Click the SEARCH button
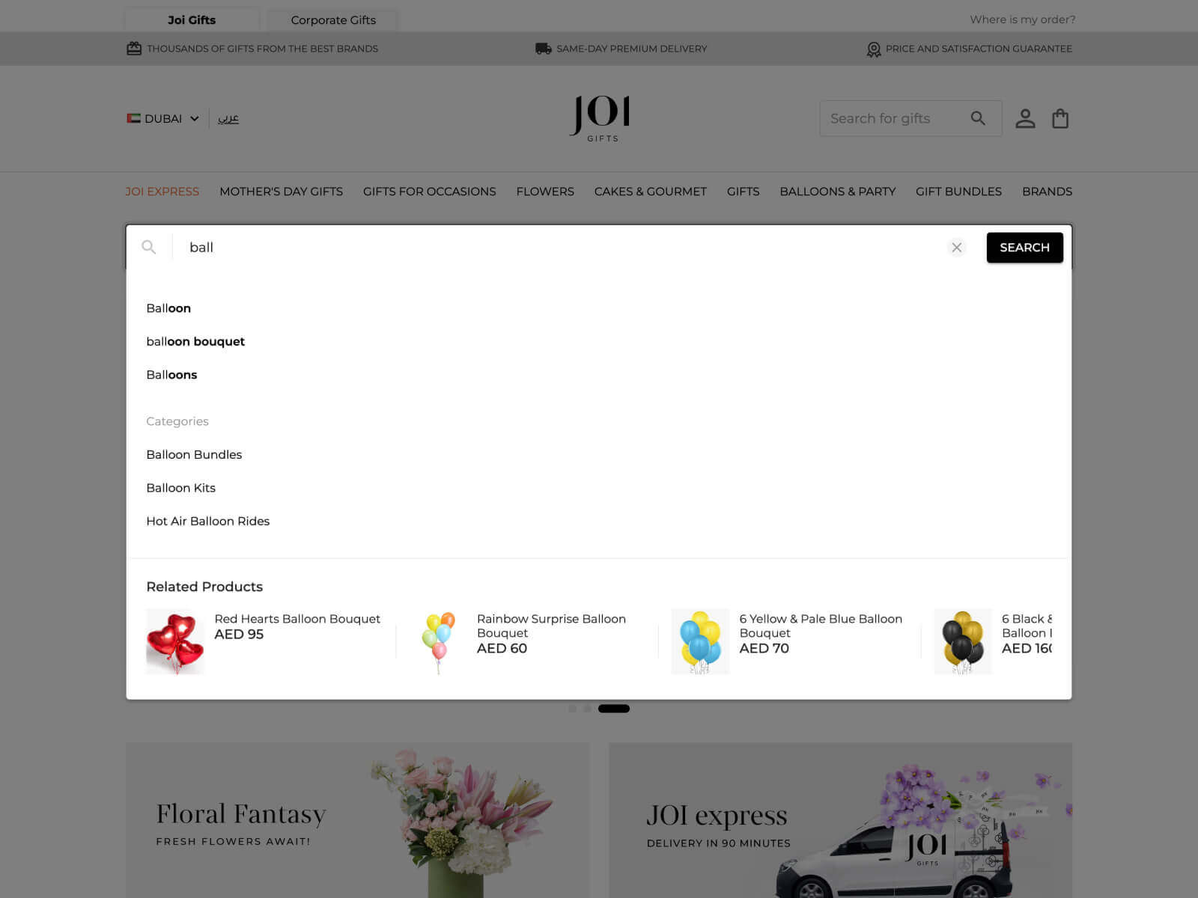This screenshot has width=1198, height=898. tap(1024, 247)
